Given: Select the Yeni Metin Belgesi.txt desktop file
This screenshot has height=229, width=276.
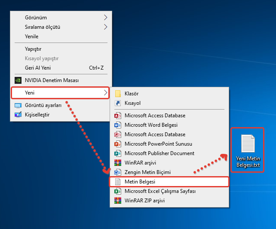Looking at the screenshot, I should 248,150.
